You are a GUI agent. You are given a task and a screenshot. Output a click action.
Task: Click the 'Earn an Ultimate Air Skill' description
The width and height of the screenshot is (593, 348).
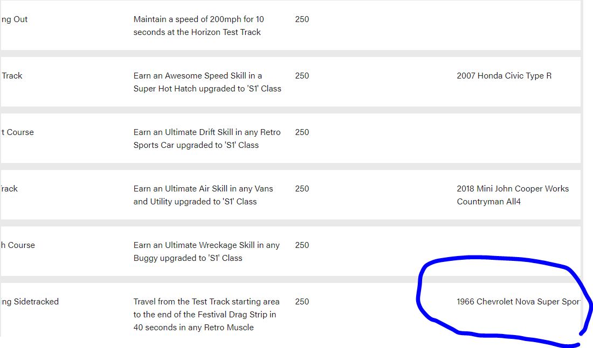coord(203,195)
